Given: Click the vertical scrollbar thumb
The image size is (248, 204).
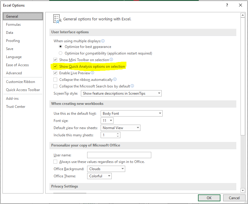Looking at the screenshot, I should click(x=243, y=76).
